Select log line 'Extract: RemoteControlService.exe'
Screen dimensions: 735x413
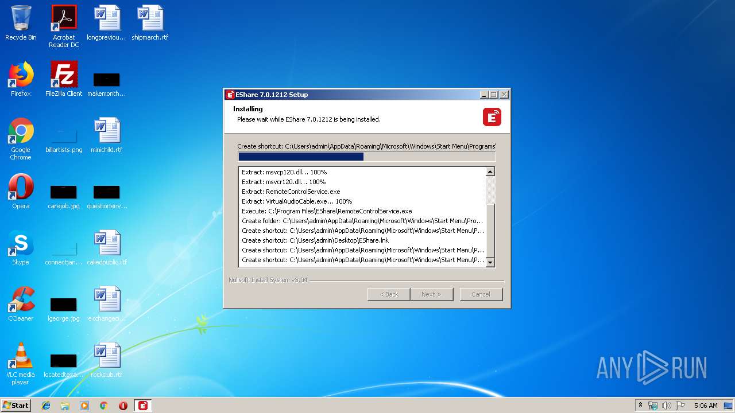pyautogui.click(x=291, y=192)
